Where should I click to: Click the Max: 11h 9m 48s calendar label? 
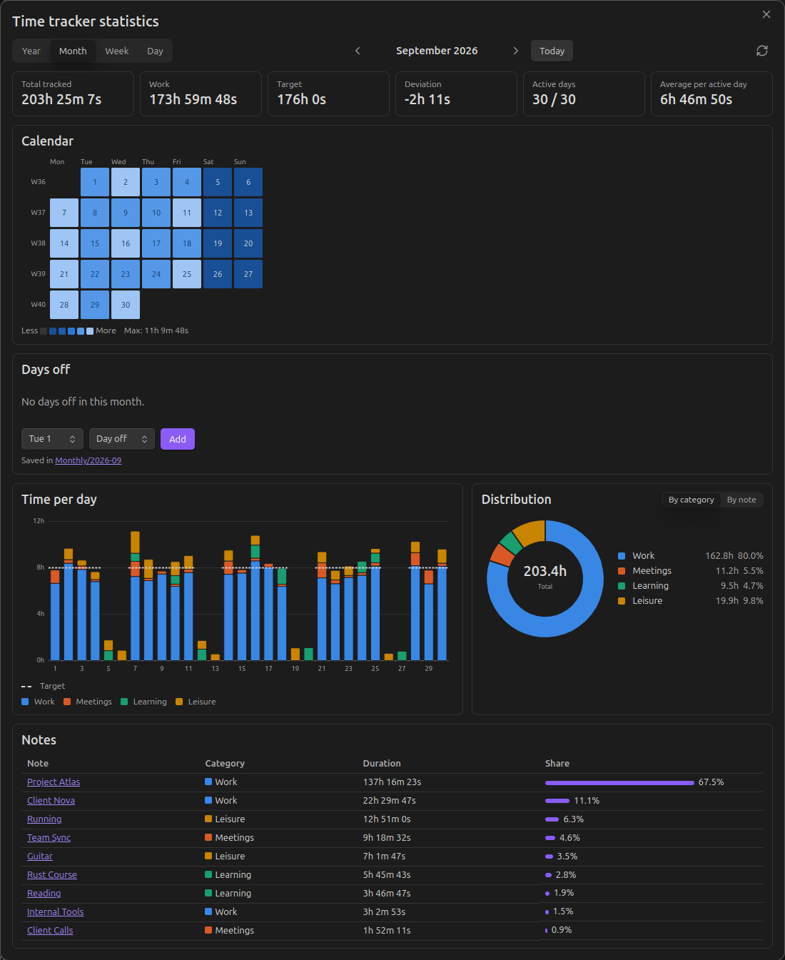coord(156,330)
